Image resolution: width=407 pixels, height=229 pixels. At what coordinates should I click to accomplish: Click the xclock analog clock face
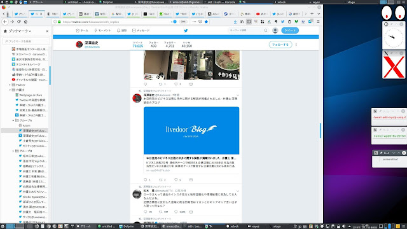pos(394,38)
